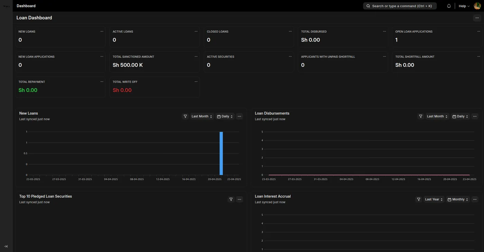Open the New Loans chart more options
Image resolution: width=484 pixels, height=252 pixels.
coord(240,116)
